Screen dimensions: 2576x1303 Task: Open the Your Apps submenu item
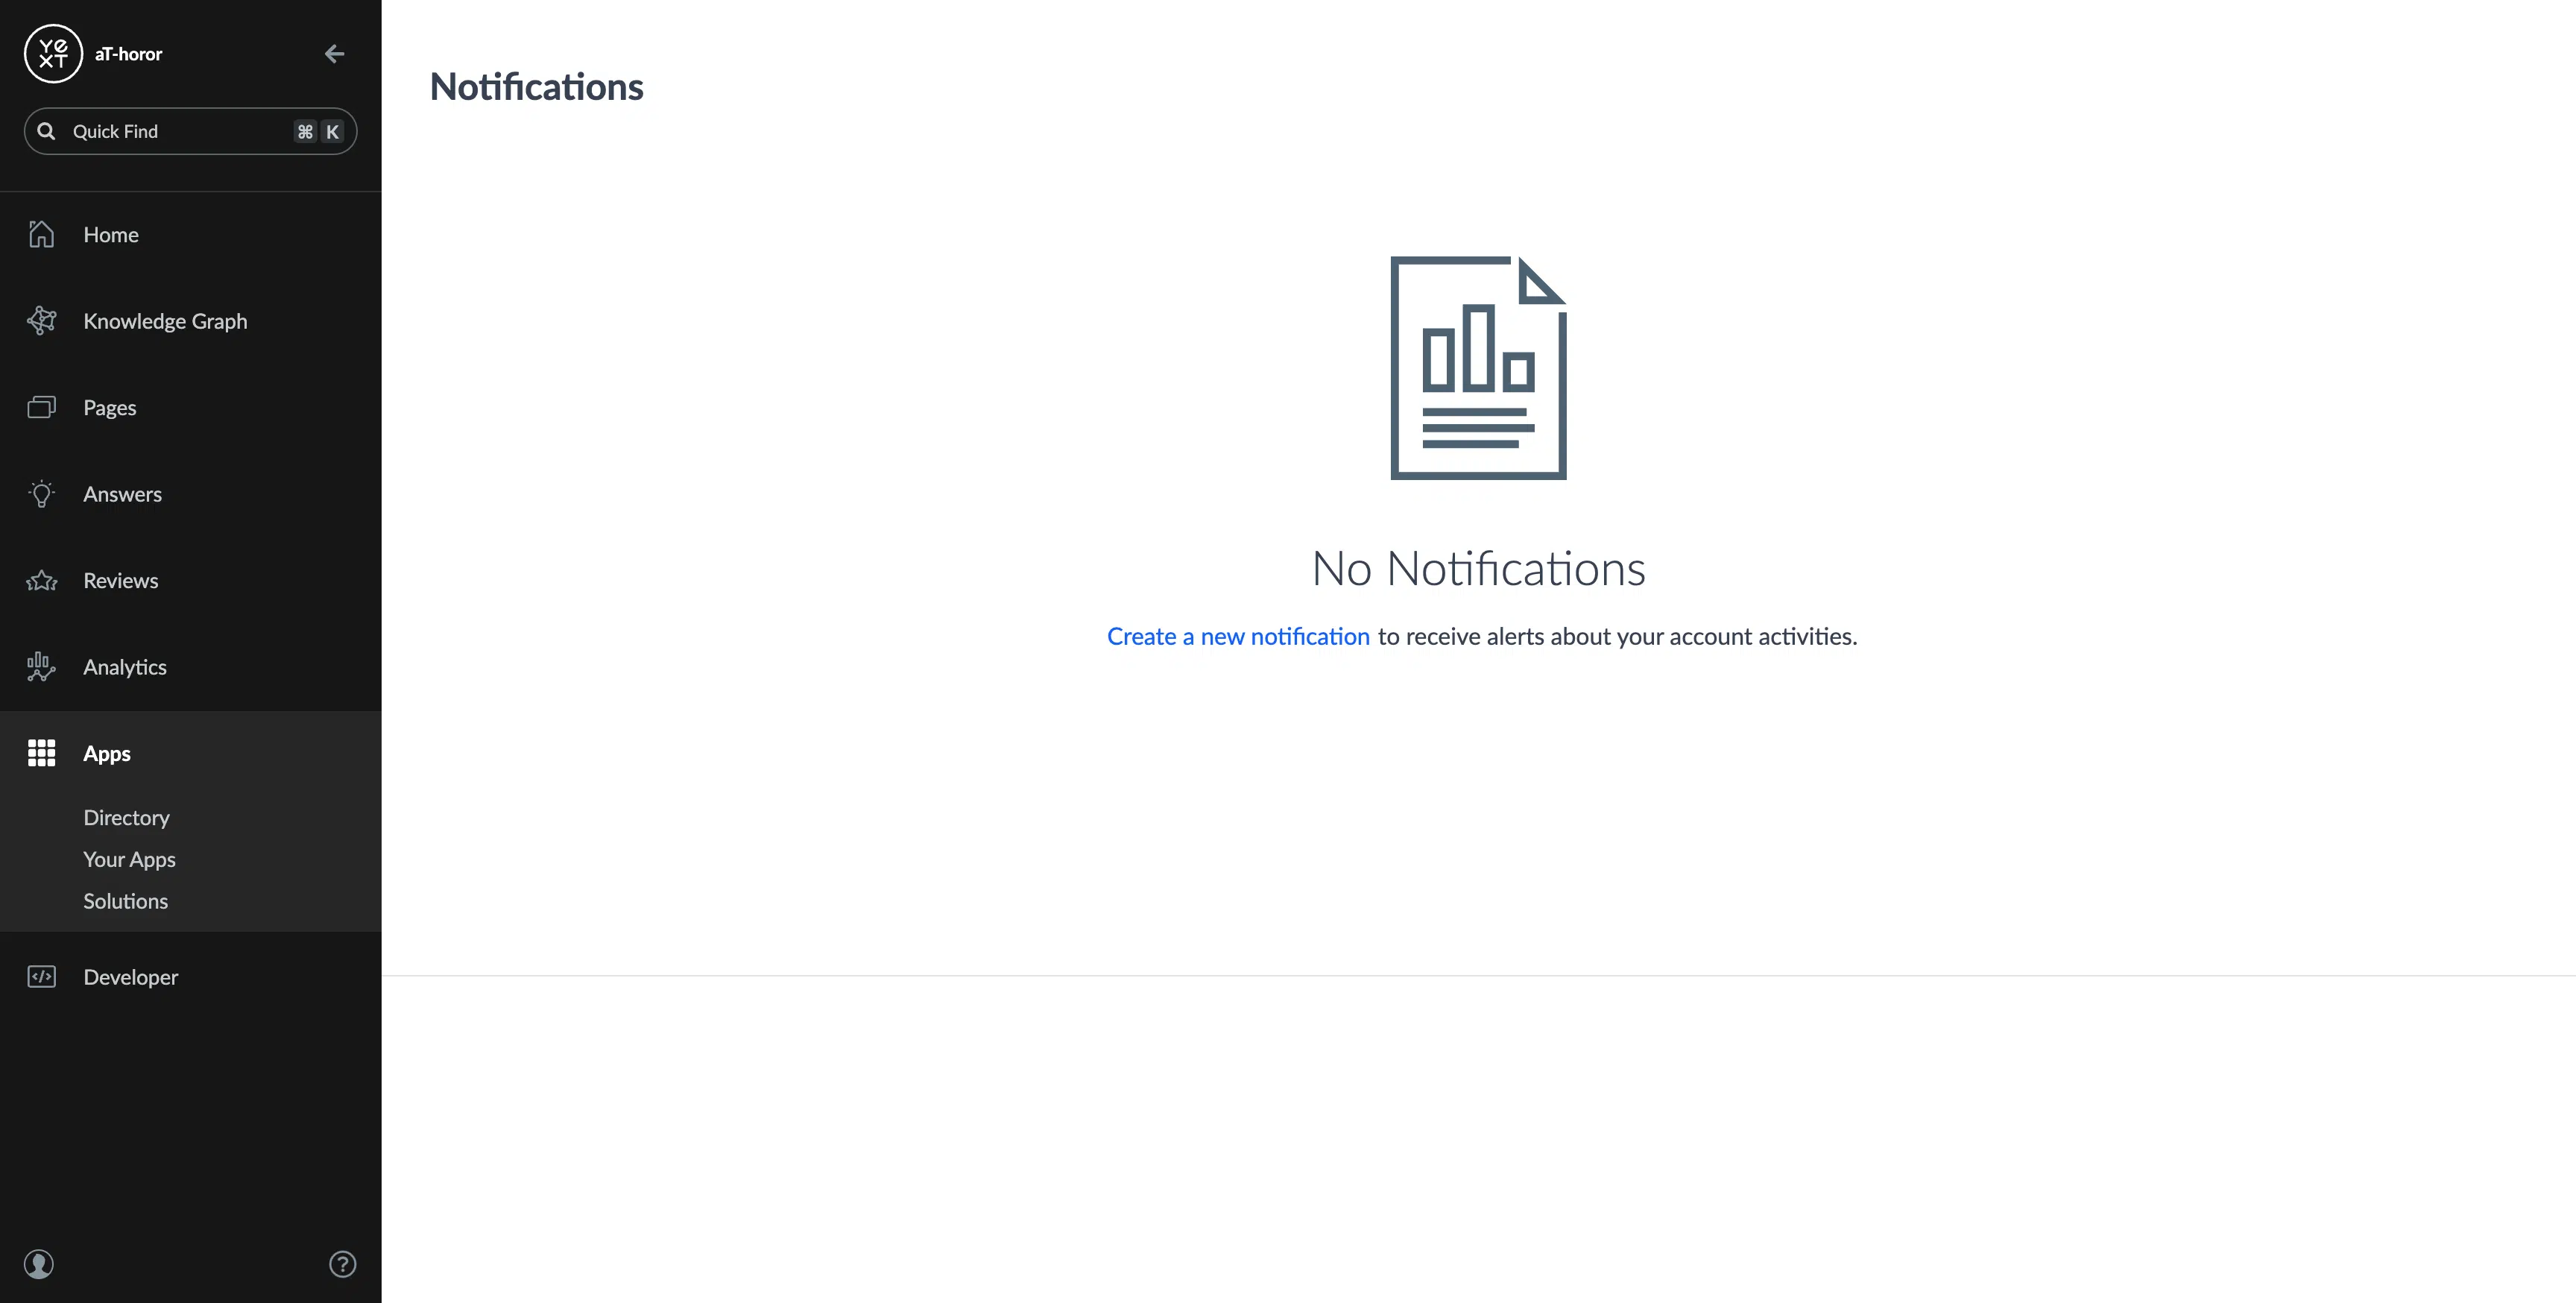[x=129, y=859]
